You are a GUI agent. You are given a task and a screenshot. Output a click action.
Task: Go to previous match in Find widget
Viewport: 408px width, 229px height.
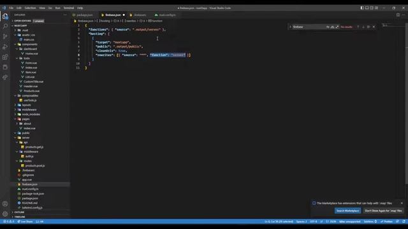(358, 27)
